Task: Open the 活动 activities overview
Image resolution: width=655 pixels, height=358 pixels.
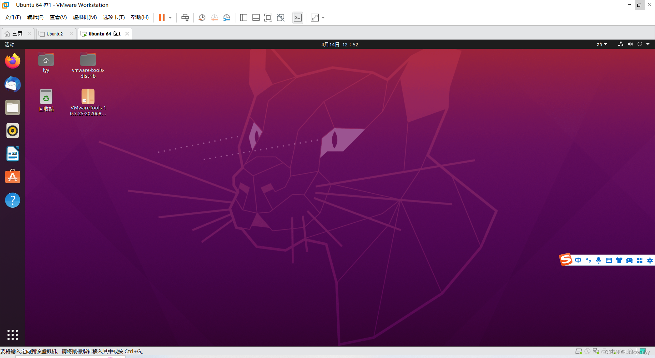Action: (10, 45)
